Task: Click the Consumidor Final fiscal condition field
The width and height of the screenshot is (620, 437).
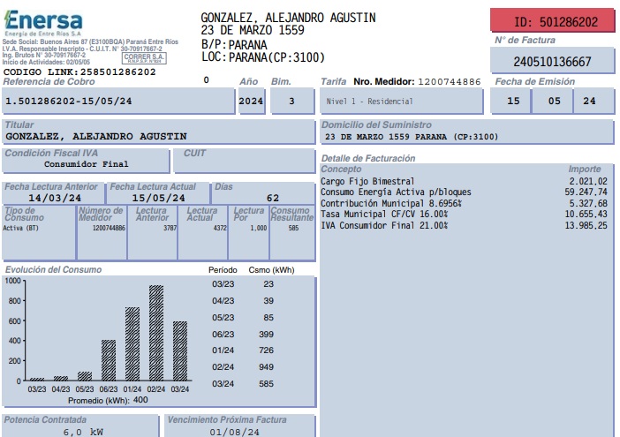Action: click(87, 164)
